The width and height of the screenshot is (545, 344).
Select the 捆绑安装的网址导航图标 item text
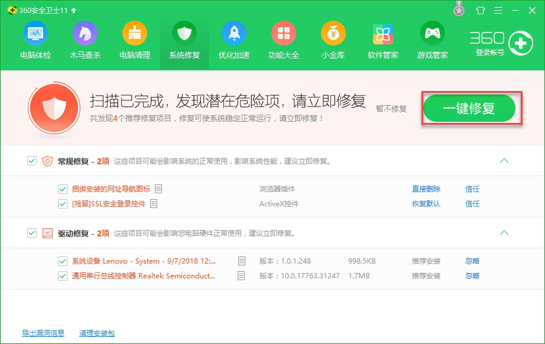(111, 189)
